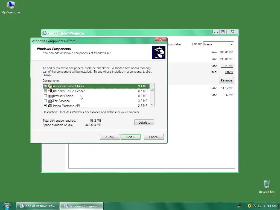Click the Back button
This screenshot has width=280, height=210.
(110, 137)
